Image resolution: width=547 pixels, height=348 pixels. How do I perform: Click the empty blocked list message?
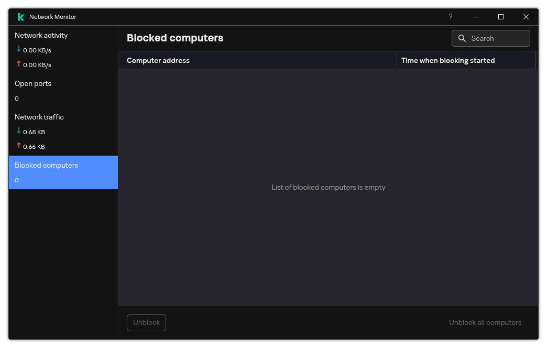click(329, 187)
